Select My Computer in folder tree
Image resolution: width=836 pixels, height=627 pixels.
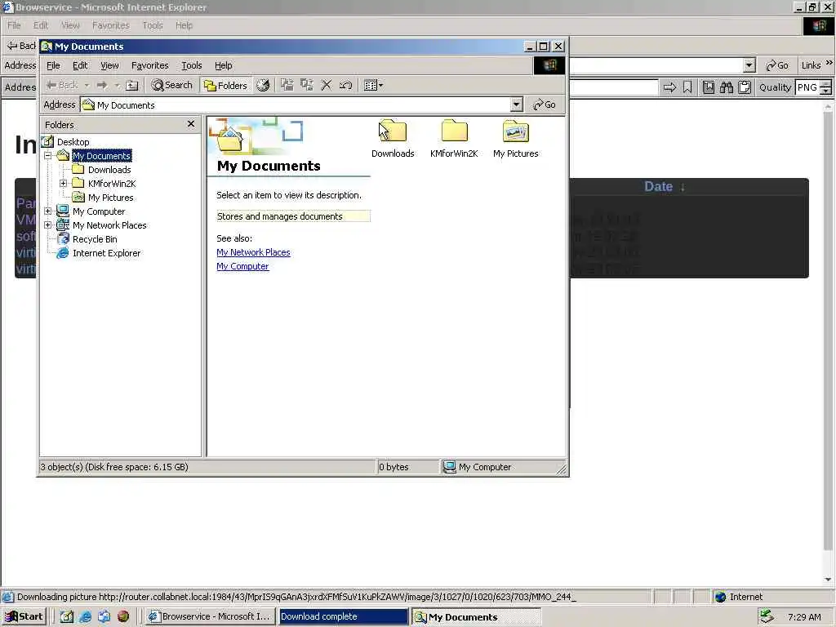(x=99, y=211)
